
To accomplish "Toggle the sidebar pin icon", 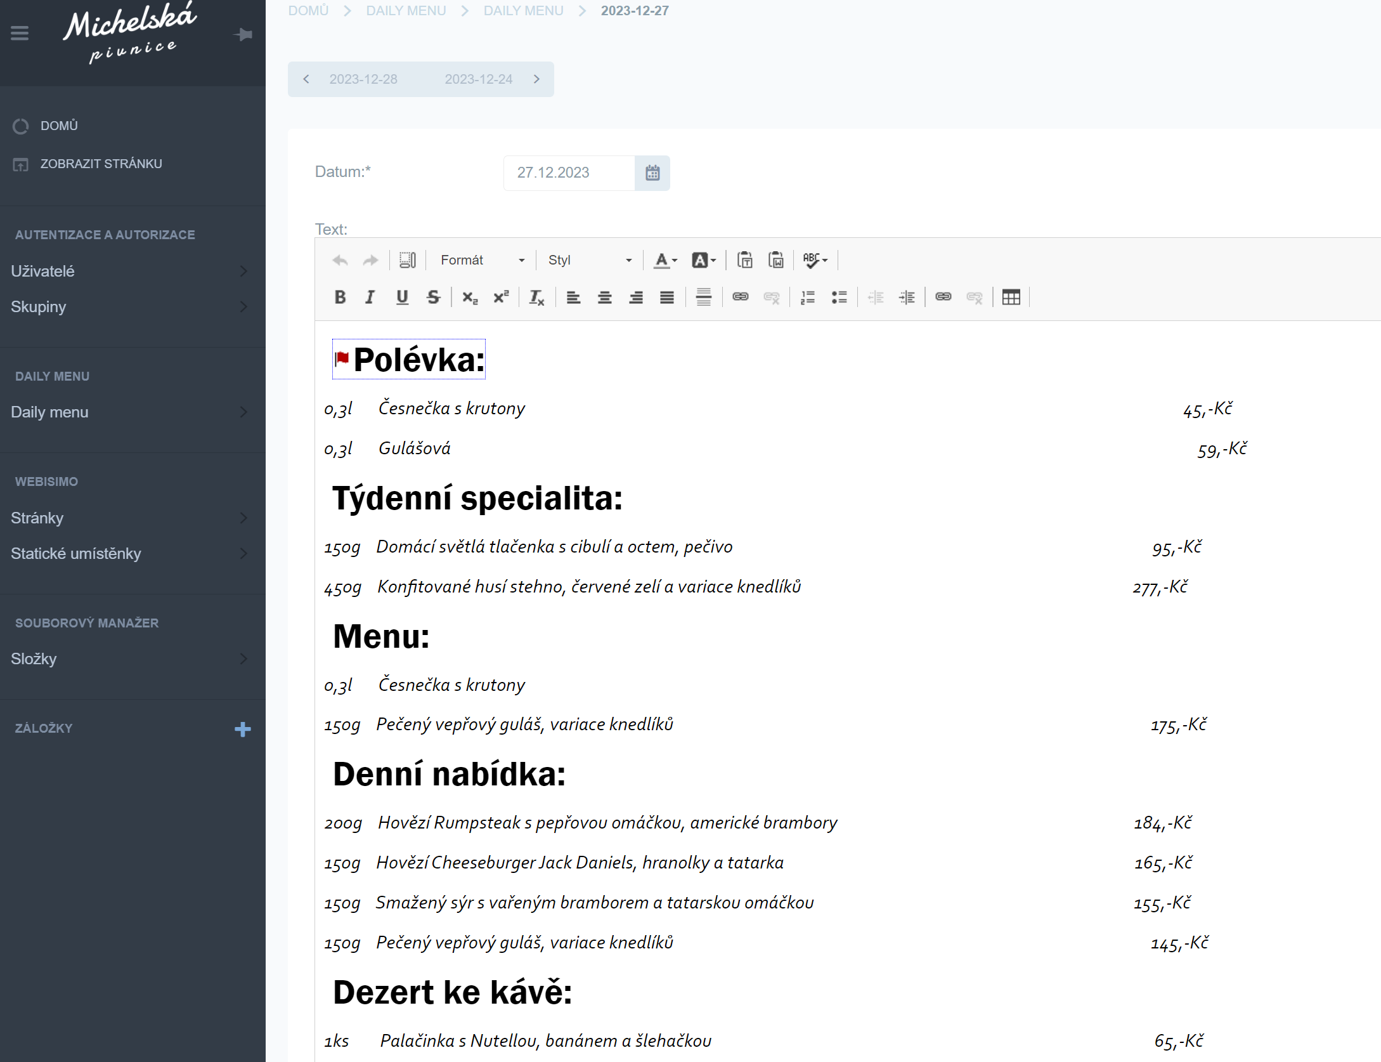I will [x=243, y=34].
